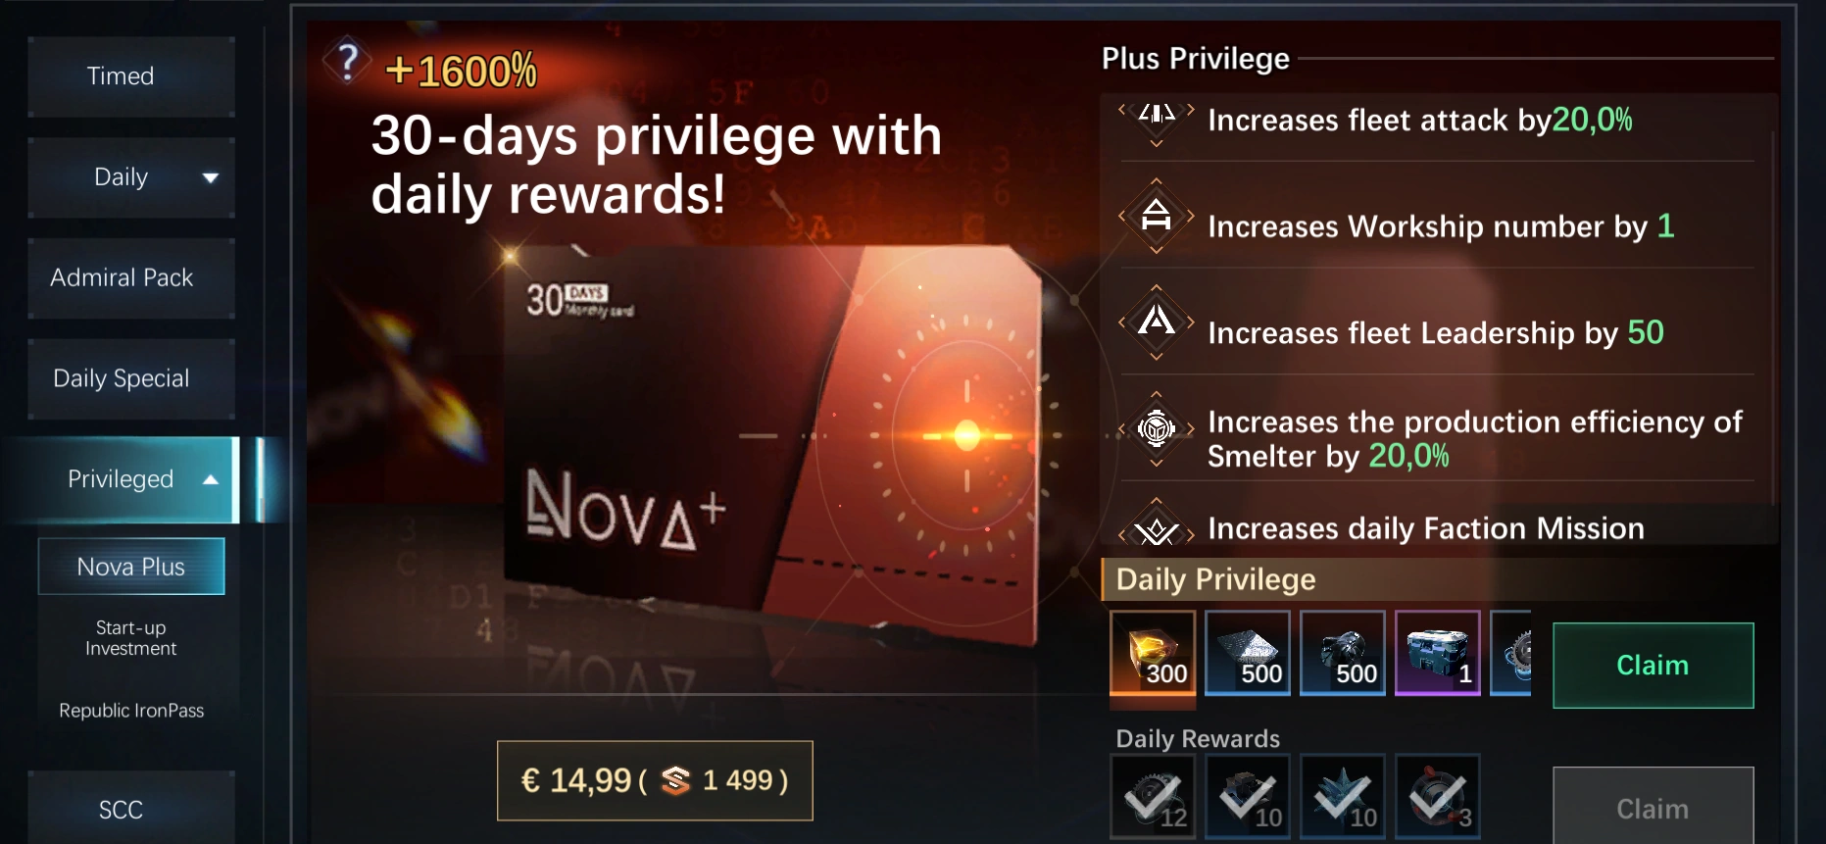Select the fleet attack privilege icon

tap(1157, 120)
